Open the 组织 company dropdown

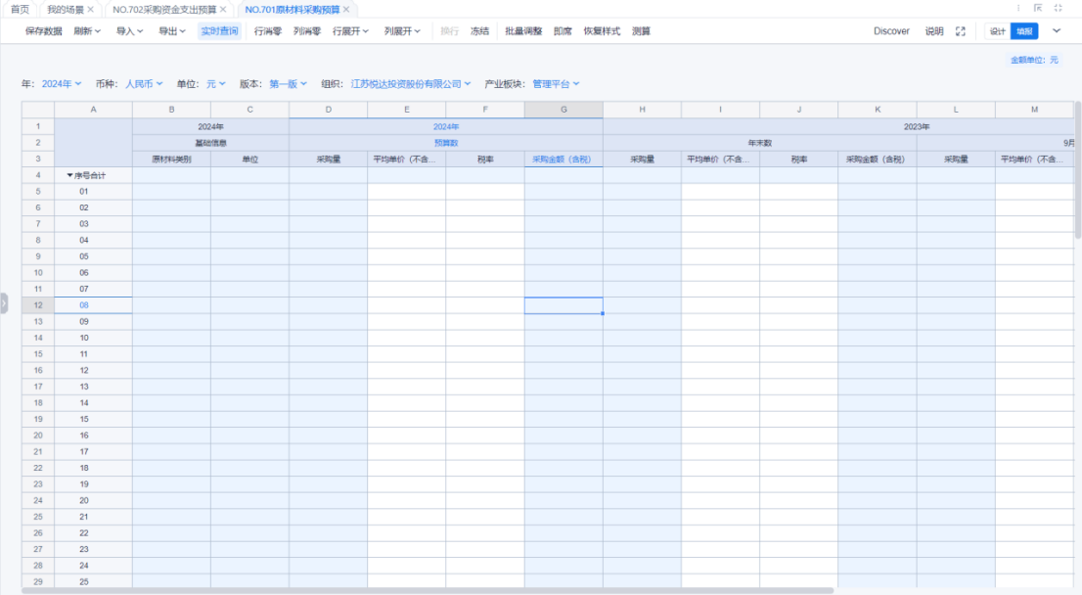pyautogui.click(x=411, y=84)
